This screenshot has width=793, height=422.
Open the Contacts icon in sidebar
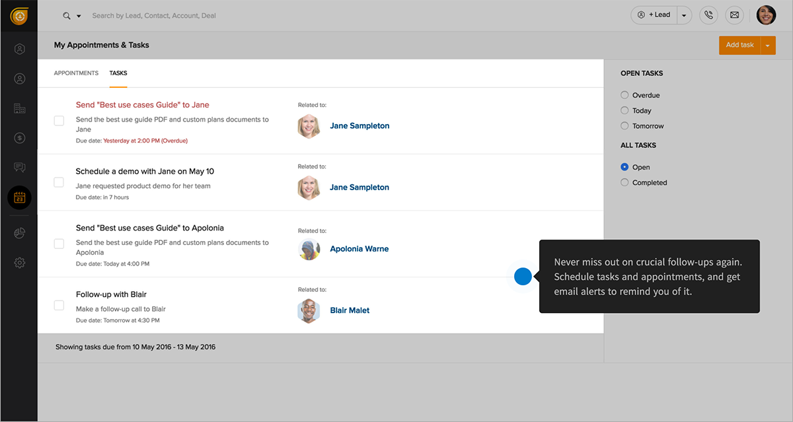(19, 79)
